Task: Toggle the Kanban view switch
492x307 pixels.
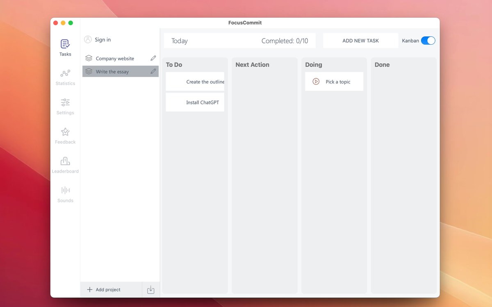Action: (x=428, y=41)
